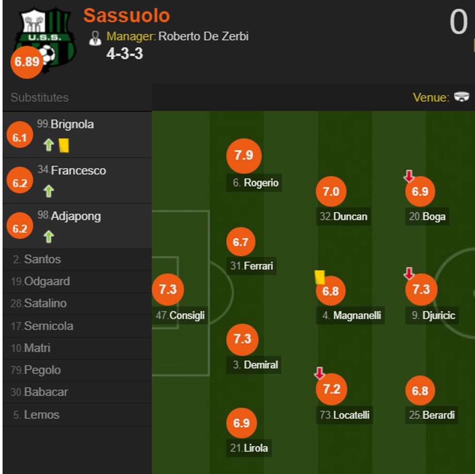Screen dimensions: 475x474
Task: Click Demiral's 7.3 rating bubble
Action: tap(242, 339)
